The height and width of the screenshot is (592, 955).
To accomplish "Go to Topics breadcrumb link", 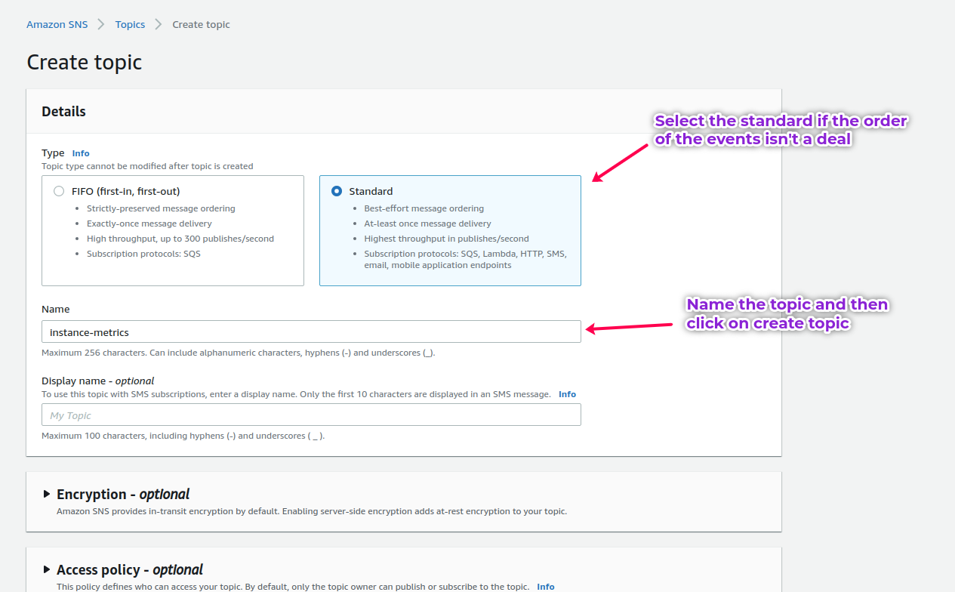I will click(130, 24).
